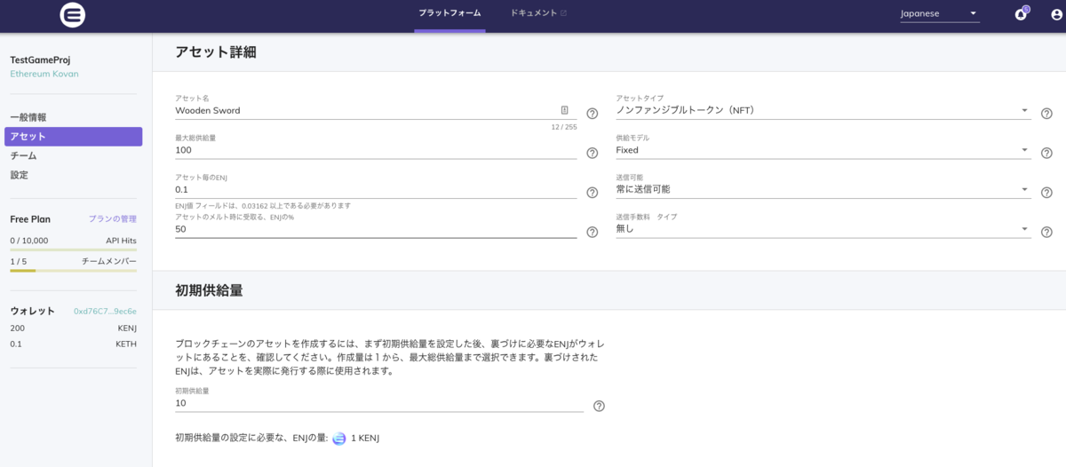Screen dimensions: 1066x467
Task: Click the プランの管理 link
Action: coord(112,218)
